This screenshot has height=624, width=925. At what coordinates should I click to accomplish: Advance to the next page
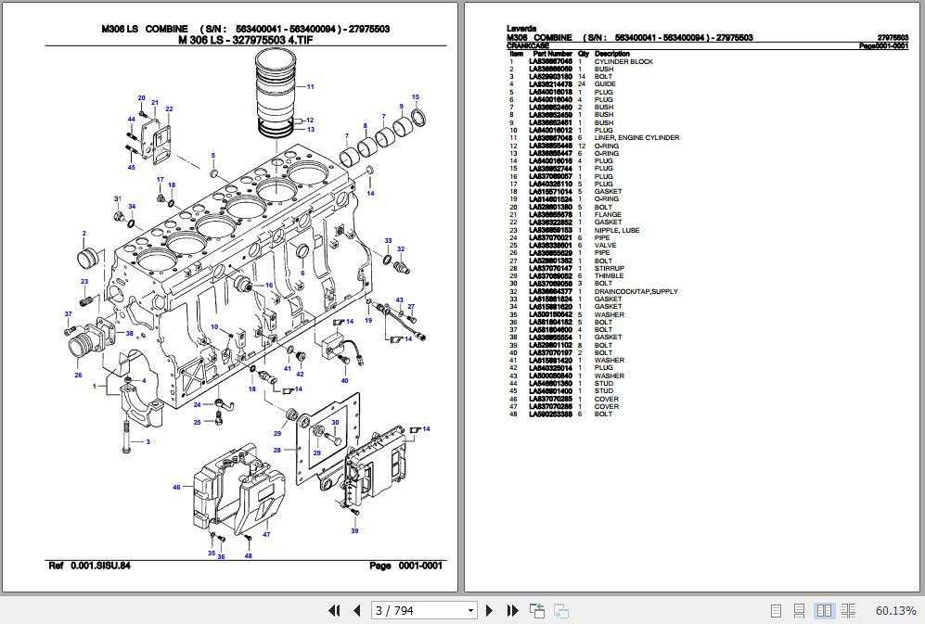(490, 611)
